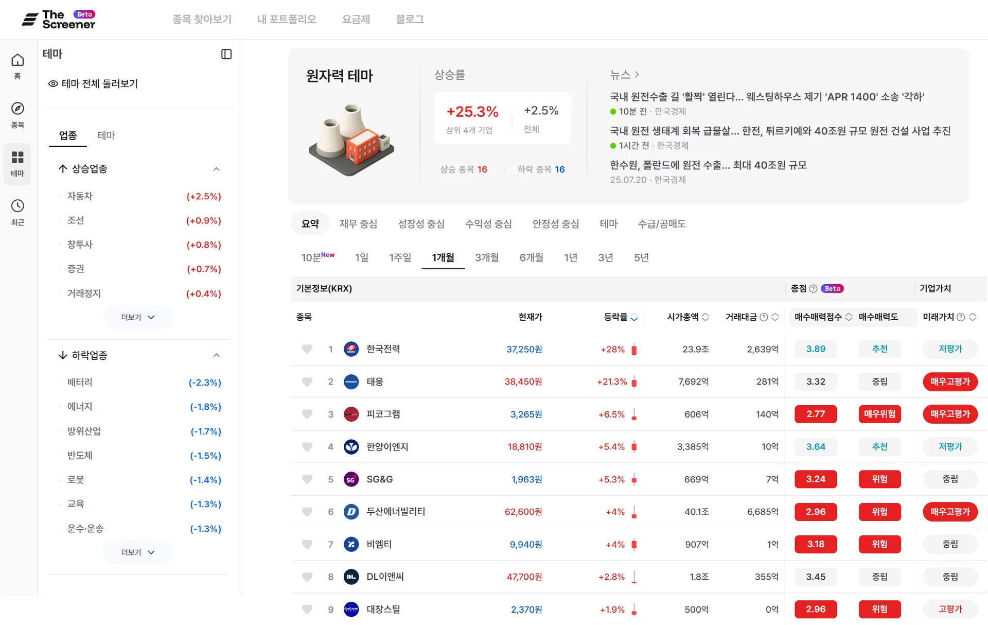The image size is (988, 625).
Task: Open the 최근 clock icon
Action: [x=17, y=206]
